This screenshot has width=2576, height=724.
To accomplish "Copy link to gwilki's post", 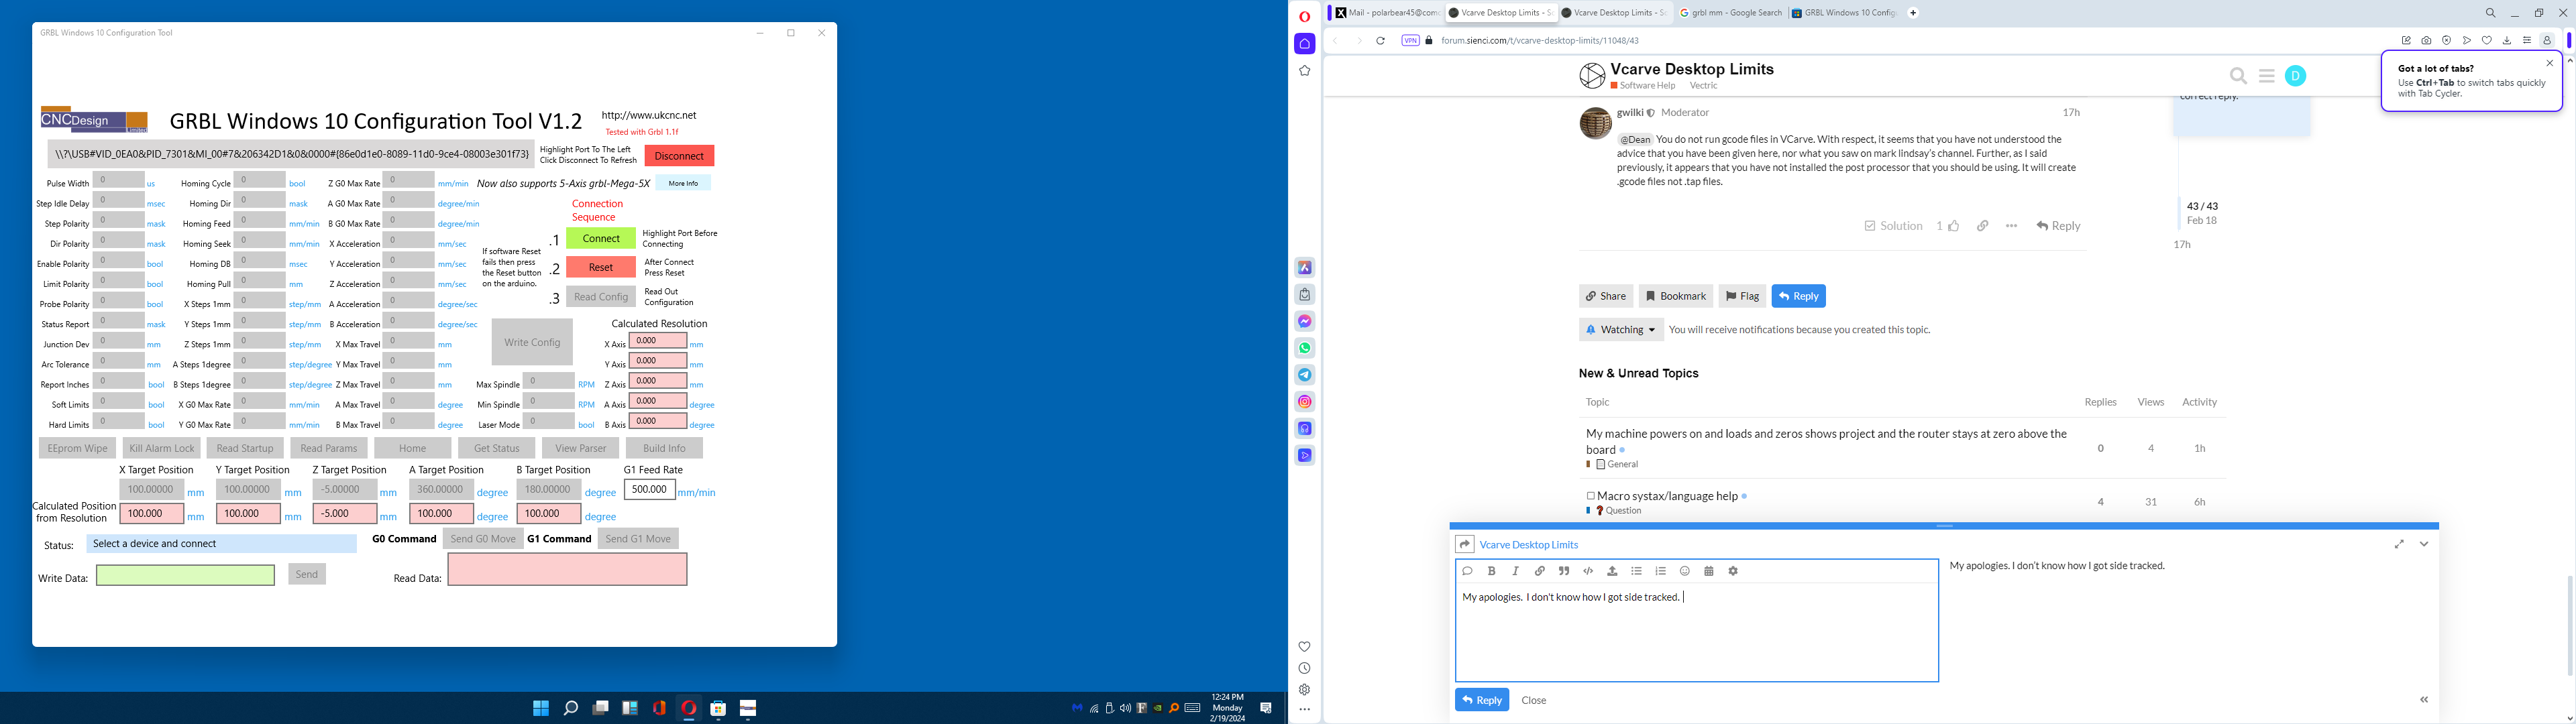I will click(1982, 226).
